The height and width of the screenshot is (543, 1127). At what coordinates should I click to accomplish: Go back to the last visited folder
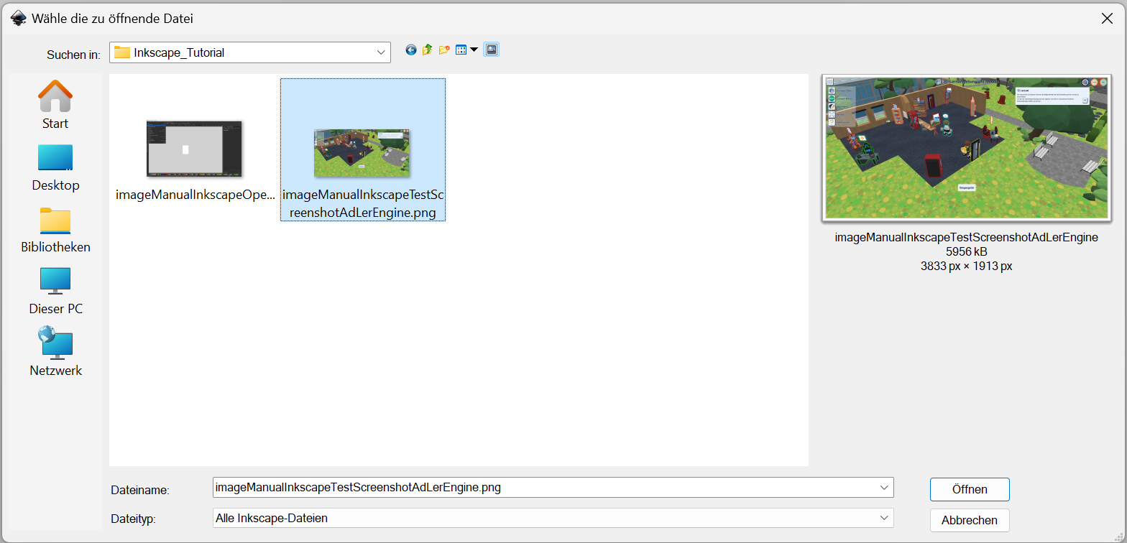pyautogui.click(x=411, y=50)
